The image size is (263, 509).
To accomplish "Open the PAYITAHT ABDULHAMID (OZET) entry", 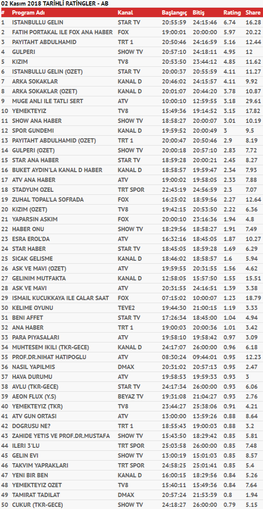I will tap(54, 140).
